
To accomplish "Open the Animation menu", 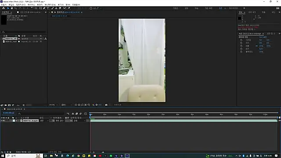I will (50, 5).
